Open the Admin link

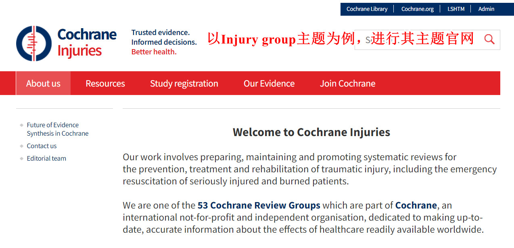pos(486,9)
